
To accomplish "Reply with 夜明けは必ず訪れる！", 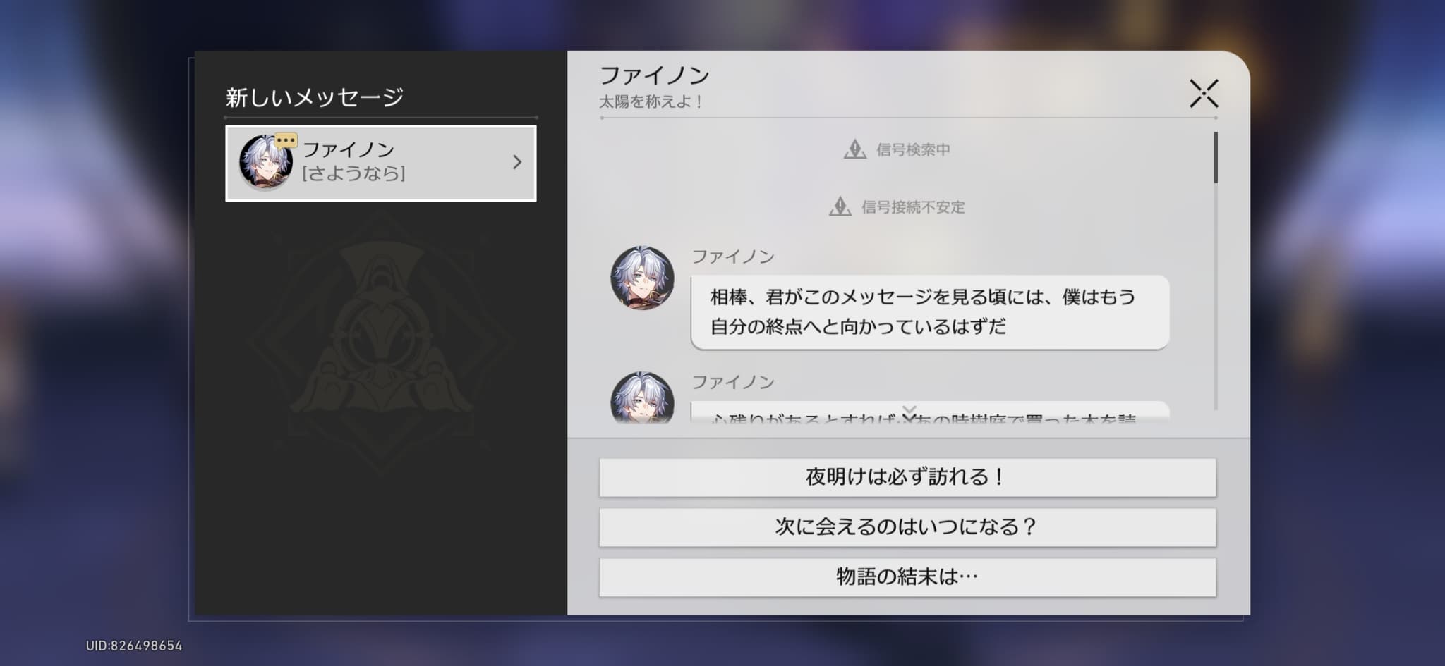I will (907, 478).
